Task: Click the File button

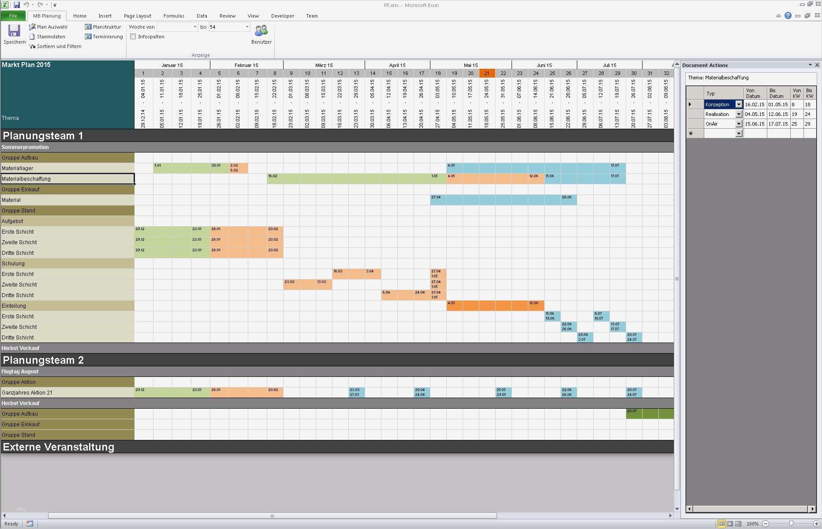Action: 13,15
